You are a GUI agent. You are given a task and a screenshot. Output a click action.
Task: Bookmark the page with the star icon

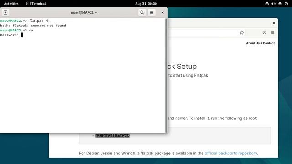(242, 32)
